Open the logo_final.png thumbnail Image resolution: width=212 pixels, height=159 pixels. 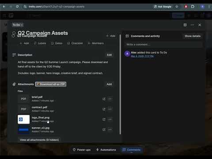[23, 119]
